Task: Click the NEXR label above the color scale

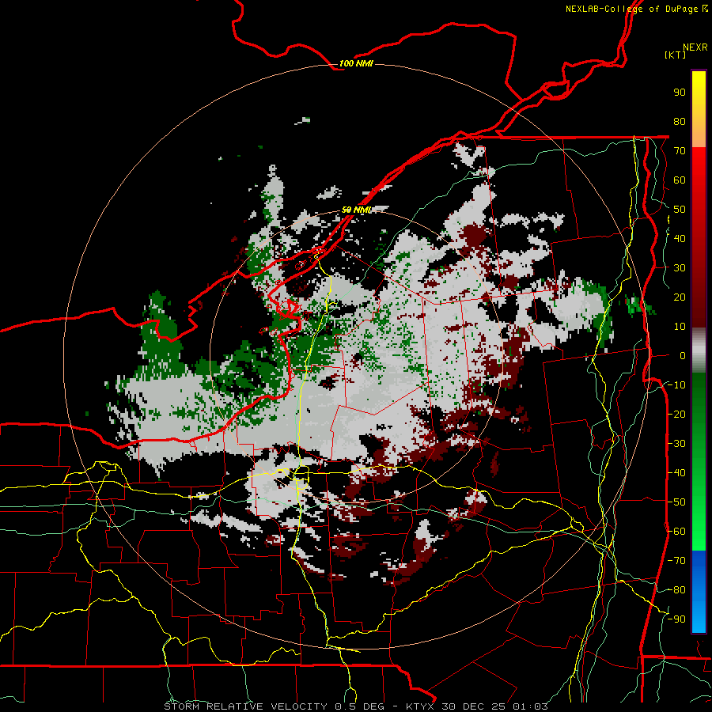Action: (695, 47)
